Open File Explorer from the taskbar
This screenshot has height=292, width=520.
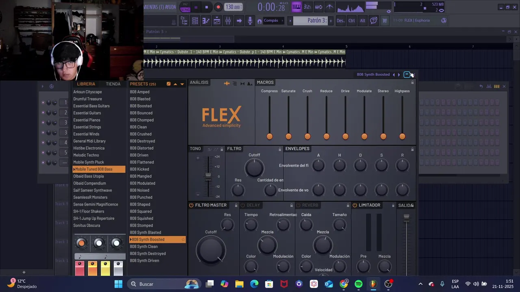click(x=239, y=284)
